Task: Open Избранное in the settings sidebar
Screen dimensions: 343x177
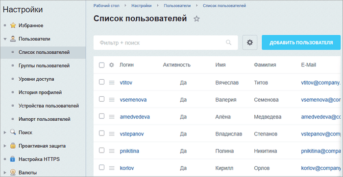Action: (31, 25)
